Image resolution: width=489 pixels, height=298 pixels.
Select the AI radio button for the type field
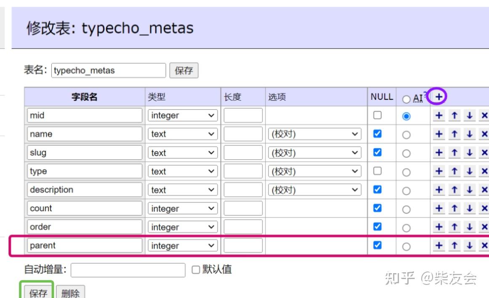coord(407,171)
